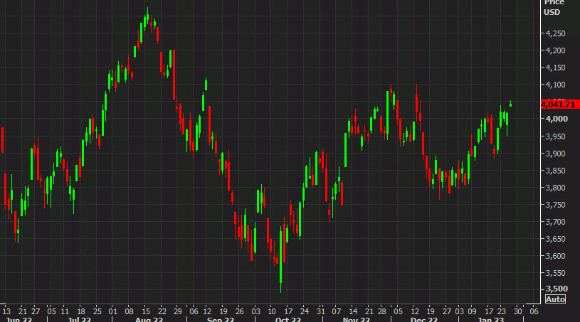The width and height of the screenshot is (580, 322).
Task: Click the Auto scale button
Action: (x=555, y=299)
